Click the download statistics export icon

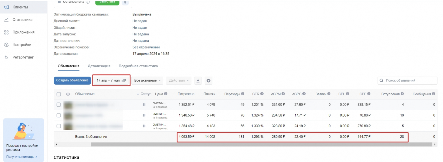click(198, 80)
